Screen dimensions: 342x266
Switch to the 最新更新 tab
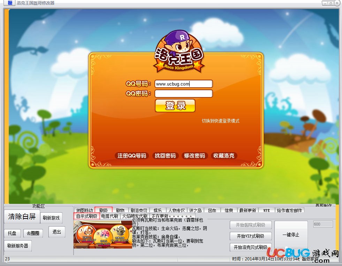click(248, 210)
